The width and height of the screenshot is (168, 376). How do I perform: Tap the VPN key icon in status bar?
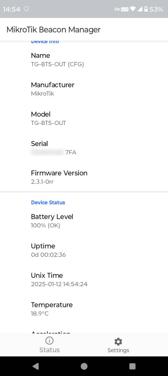[117, 10]
